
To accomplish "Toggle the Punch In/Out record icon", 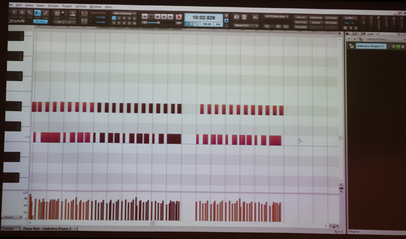I will [84, 13].
